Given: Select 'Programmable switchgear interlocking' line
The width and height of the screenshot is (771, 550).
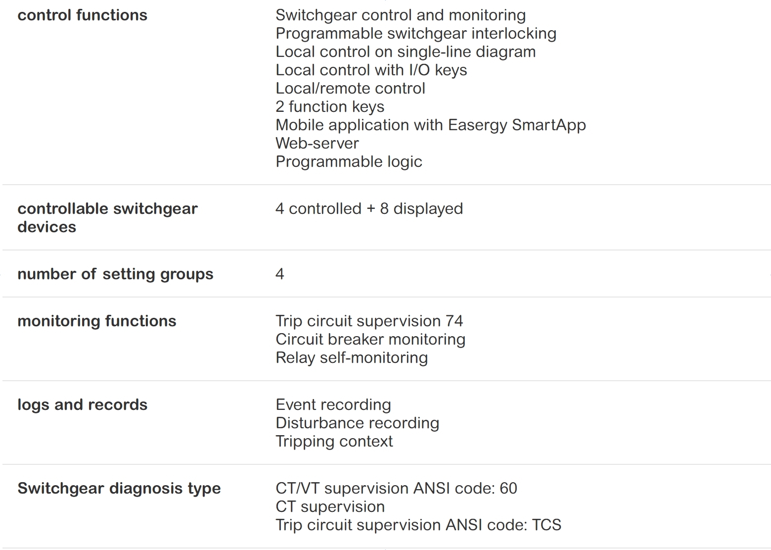Looking at the screenshot, I should point(415,34).
